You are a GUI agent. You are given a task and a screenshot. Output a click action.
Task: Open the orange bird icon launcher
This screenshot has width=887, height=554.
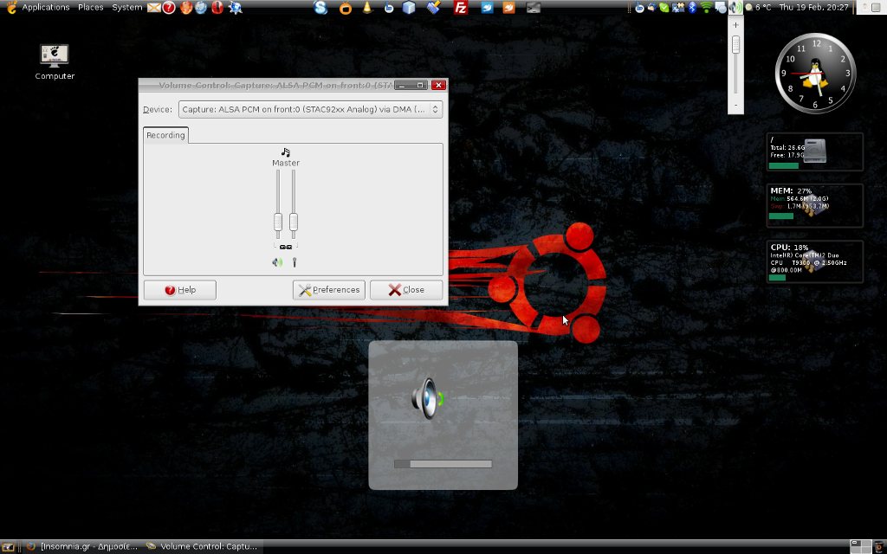tap(509, 8)
